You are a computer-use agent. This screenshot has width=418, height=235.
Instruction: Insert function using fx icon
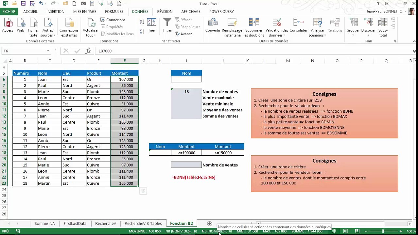pos(88,51)
